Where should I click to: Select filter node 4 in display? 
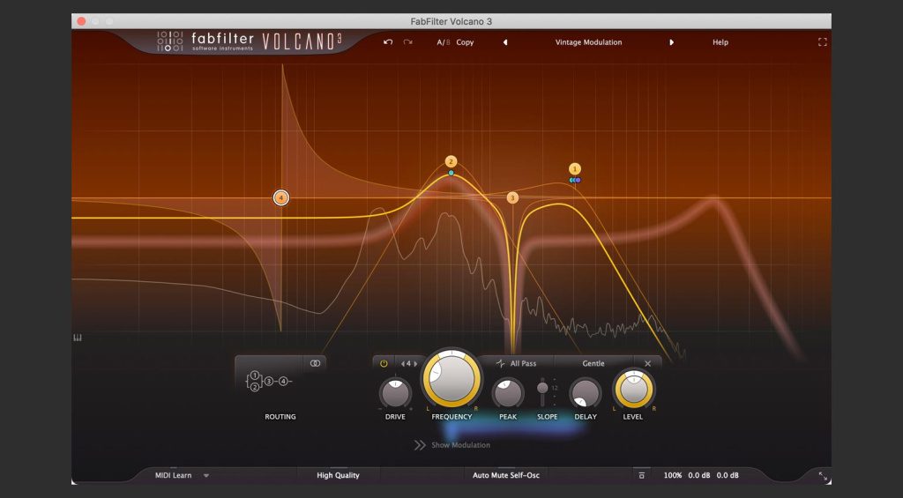point(281,198)
